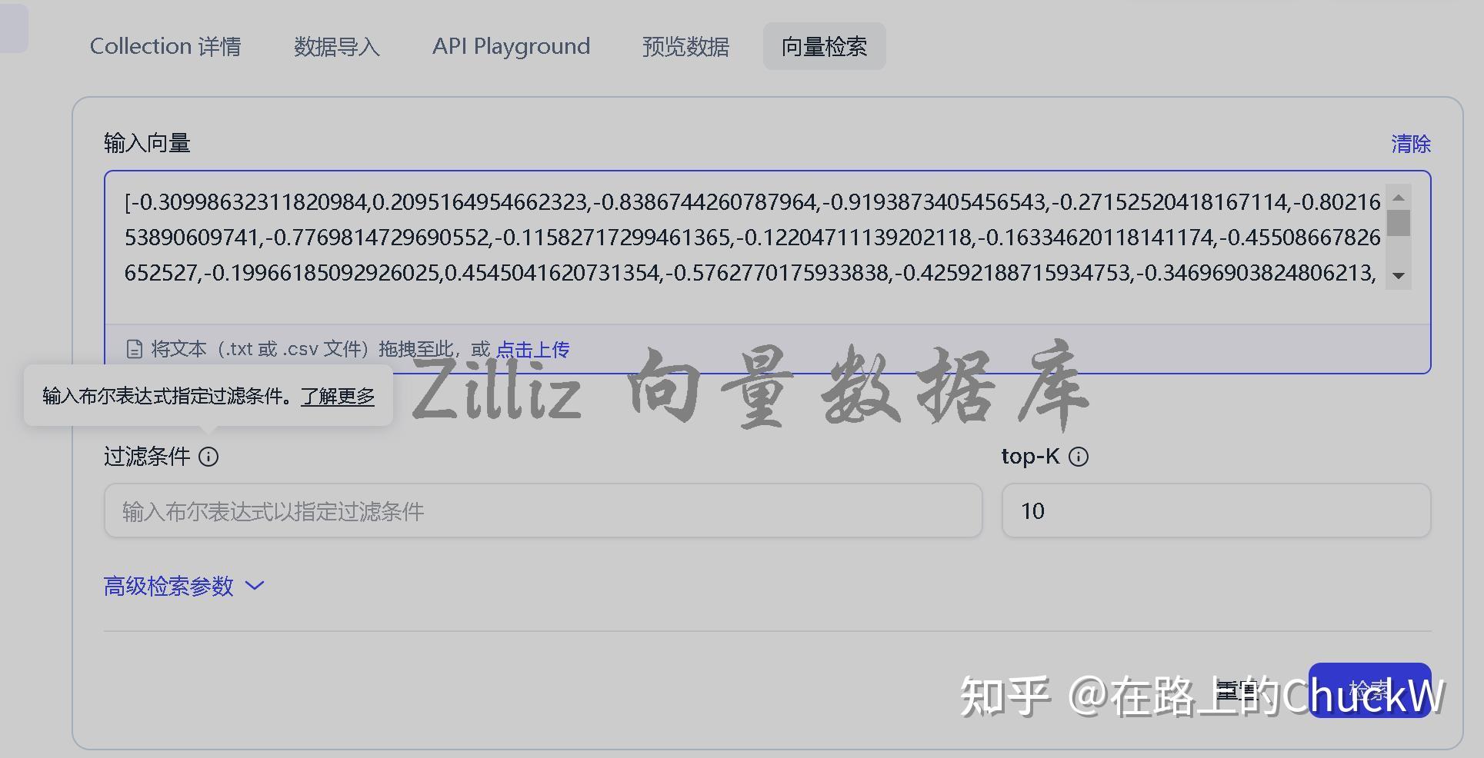The height and width of the screenshot is (758, 1484).
Task: Open the 了解更多 link in the tooltip
Action: click(x=337, y=397)
